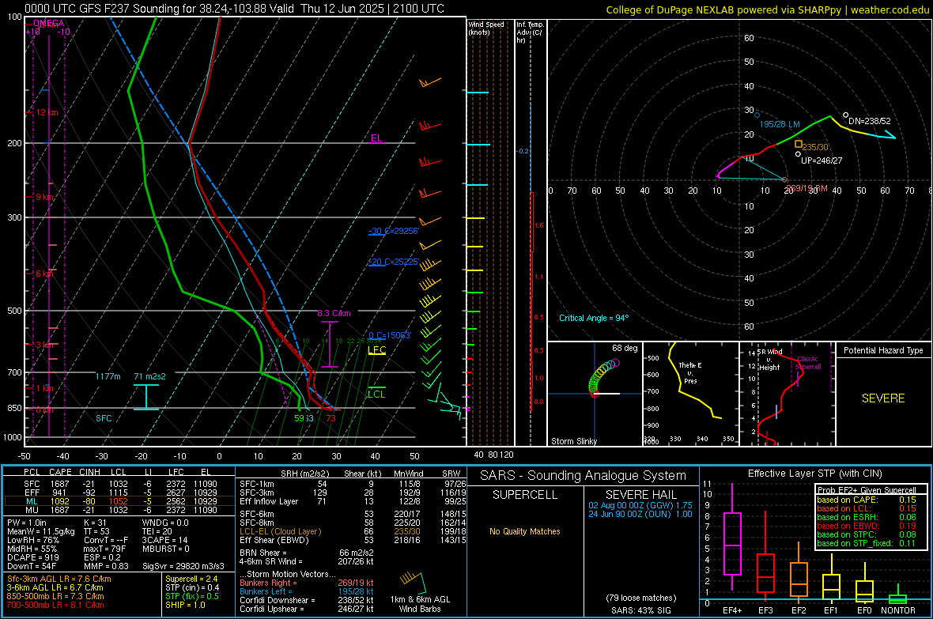Click the 'Theta-E v. Pres' panel label
The width and height of the screenshot is (933, 619).
coord(690,372)
